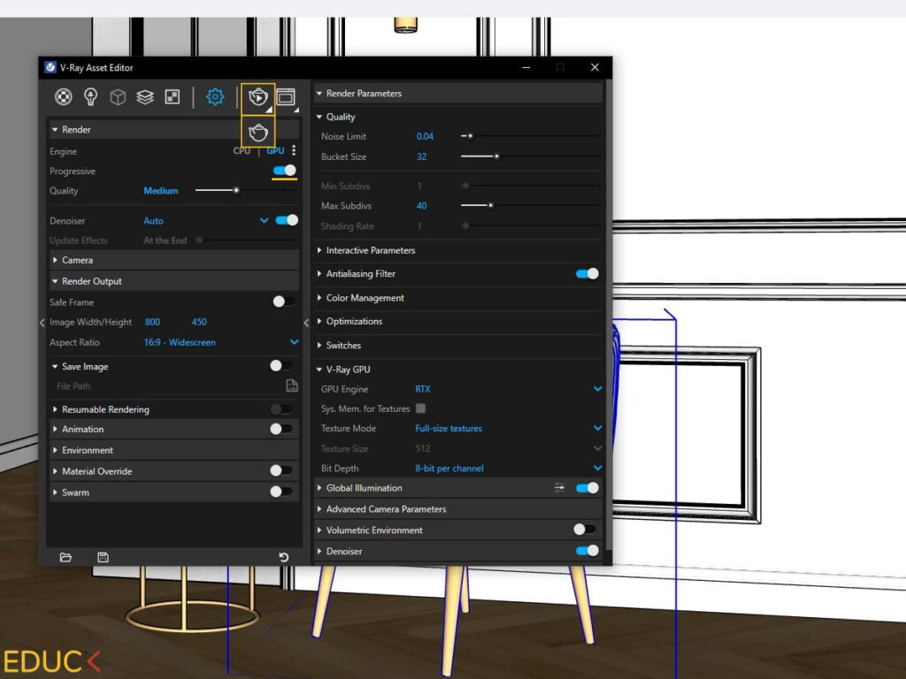Viewport: 906px width, 679px height.
Task: Click the Render with V-Ray teapot icon
Action: 257,97
